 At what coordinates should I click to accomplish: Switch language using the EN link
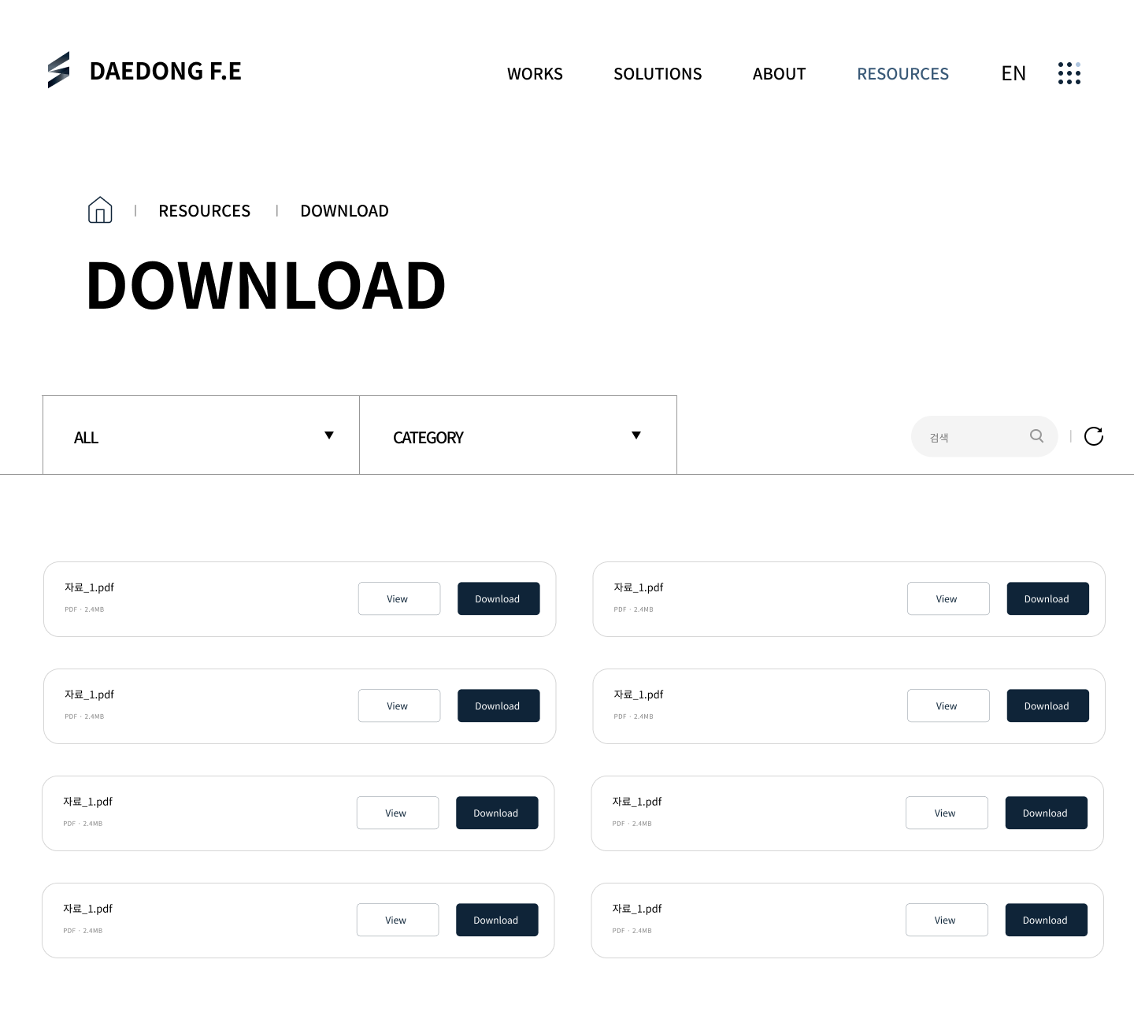click(1013, 74)
